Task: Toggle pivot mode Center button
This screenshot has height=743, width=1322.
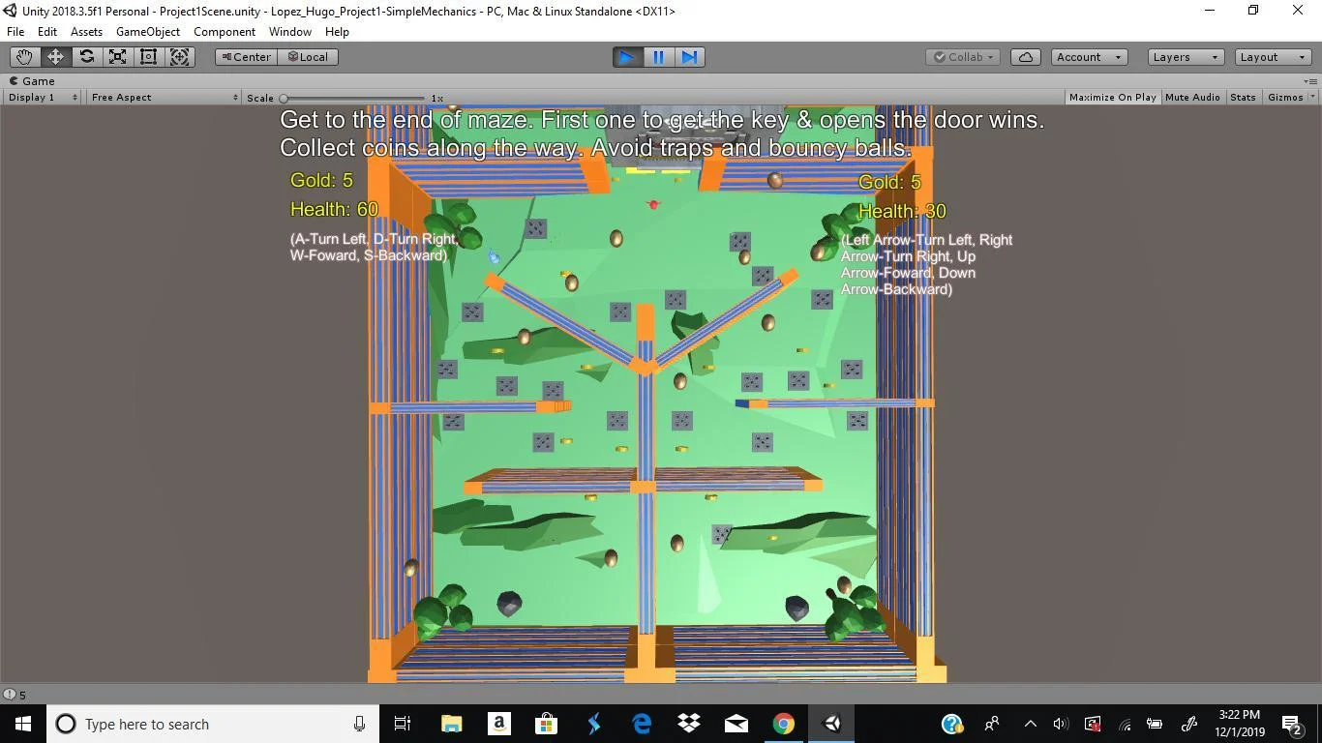Action: [247, 57]
